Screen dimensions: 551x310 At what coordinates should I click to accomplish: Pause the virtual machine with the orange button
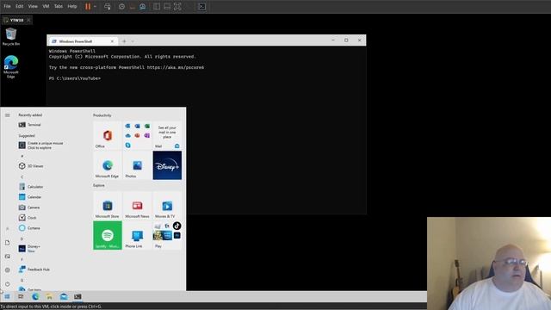pyautogui.click(x=88, y=6)
